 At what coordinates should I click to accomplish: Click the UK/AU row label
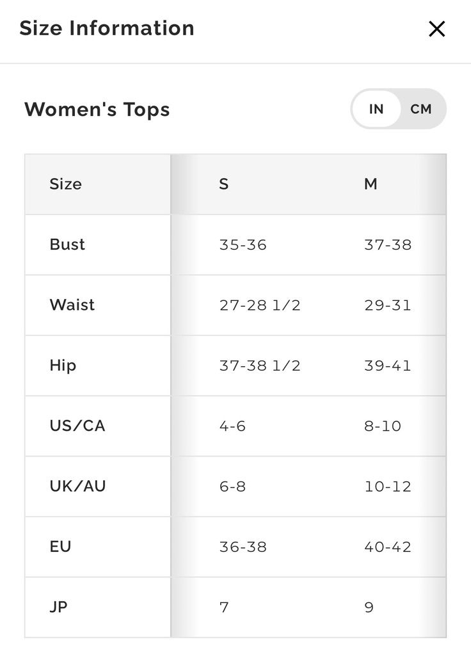[77, 486]
